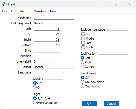Turn Clipping On

35,87
